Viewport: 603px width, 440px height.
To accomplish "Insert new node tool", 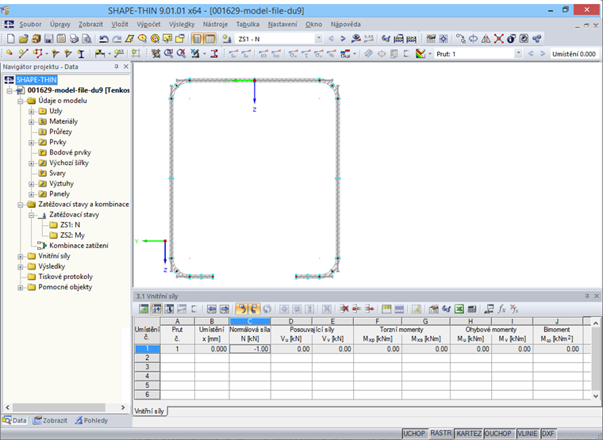I will tap(10, 54).
